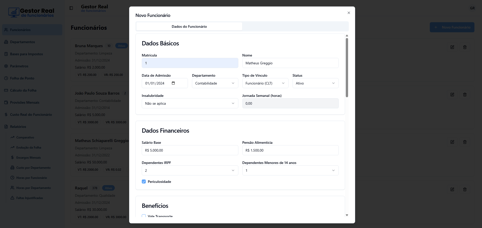Click the Matrícula input field

click(x=190, y=63)
